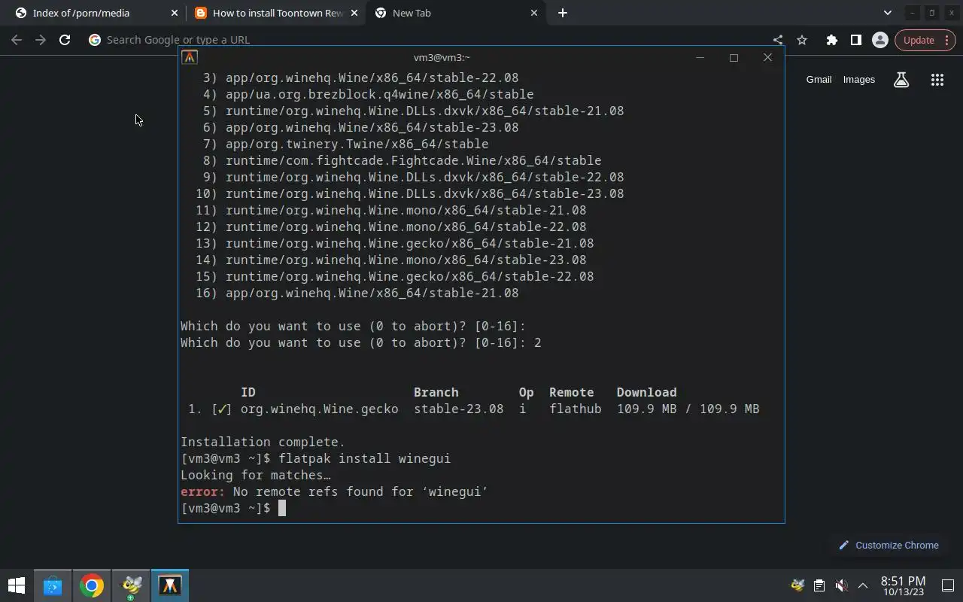963x602 pixels.
Task: Click the Alacritty terminal title bar icon
Action: click(190, 57)
